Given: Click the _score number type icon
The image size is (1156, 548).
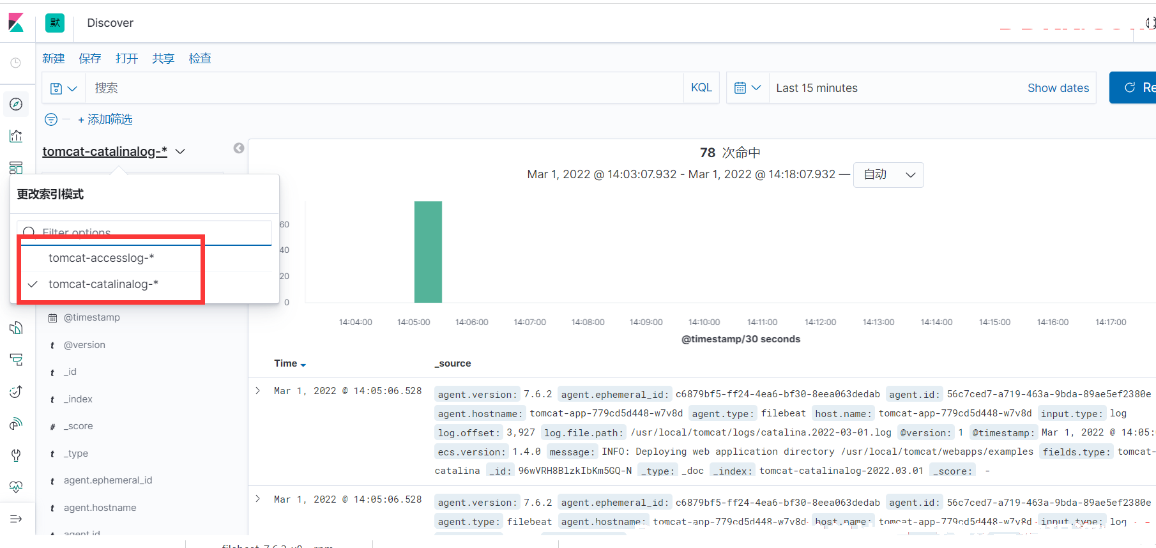Looking at the screenshot, I should (x=52, y=427).
